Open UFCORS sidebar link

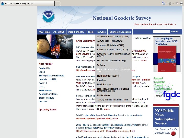point(43,101)
